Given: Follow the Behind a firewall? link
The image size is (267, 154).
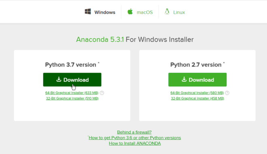Looking at the screenshot, I should (134, 132).
